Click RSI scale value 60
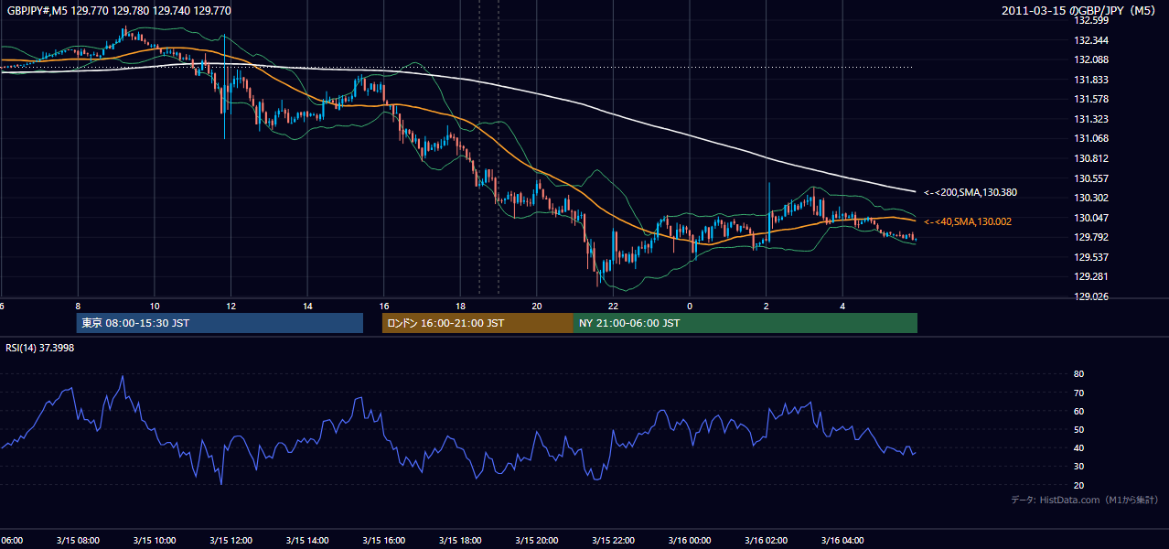The width and height of the screenshot is (1169, 549). [x=1079, y=411]
